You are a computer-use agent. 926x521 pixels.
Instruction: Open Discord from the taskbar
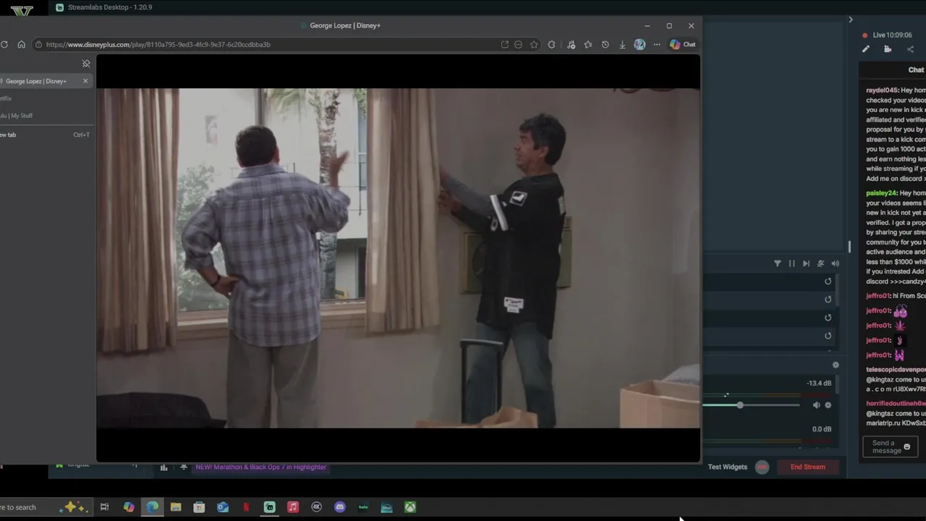click(340, 507)
